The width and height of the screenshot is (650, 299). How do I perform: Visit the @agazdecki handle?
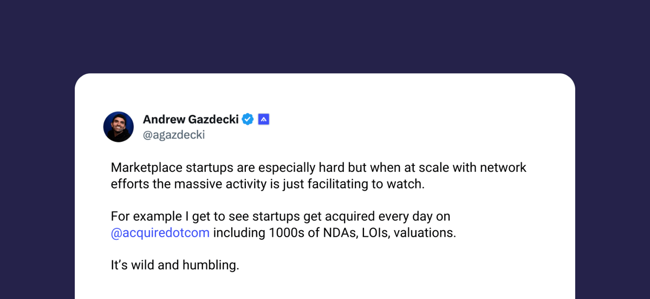click(174, 135)
